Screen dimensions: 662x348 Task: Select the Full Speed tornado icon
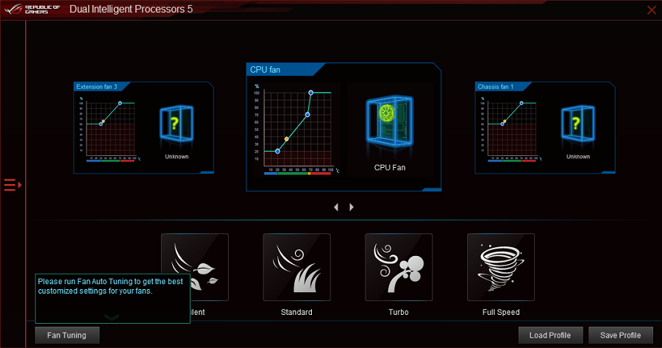tap(501, 267)
